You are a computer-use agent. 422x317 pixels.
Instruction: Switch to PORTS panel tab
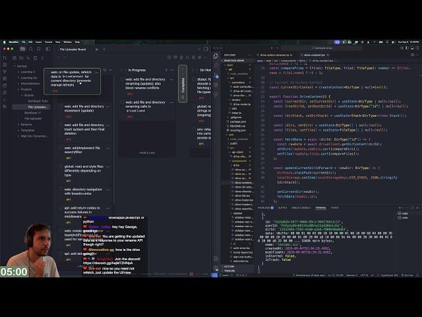334,207
